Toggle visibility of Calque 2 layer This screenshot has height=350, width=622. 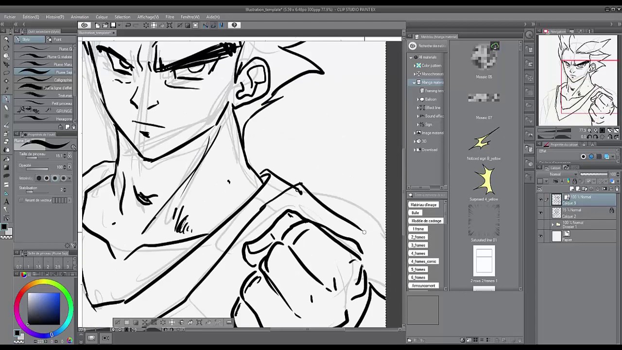(540, 212)
